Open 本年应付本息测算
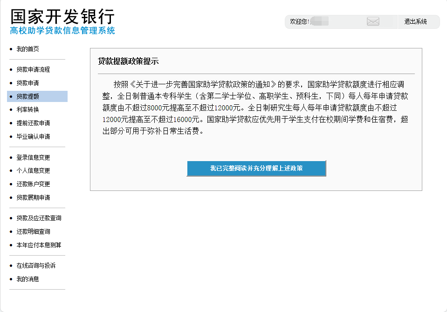 click(x=39, y=245)
